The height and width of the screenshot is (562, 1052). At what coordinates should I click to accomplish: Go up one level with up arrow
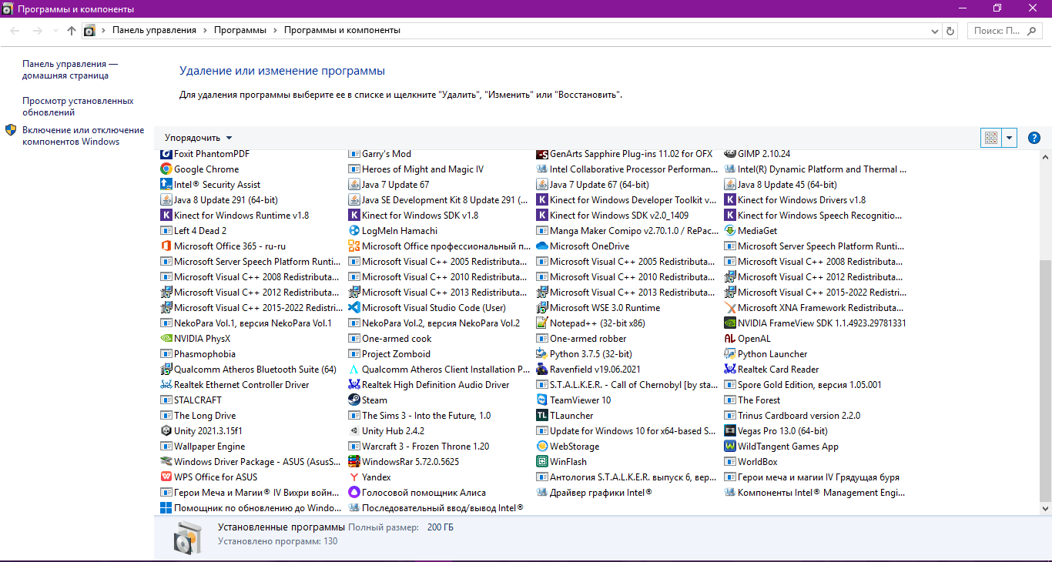coord(72,31)
